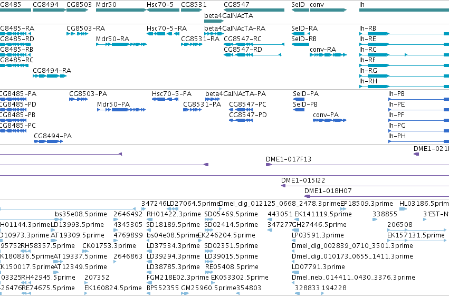
Task: Select the Ih-PE protein label
Action: [397, 104]
